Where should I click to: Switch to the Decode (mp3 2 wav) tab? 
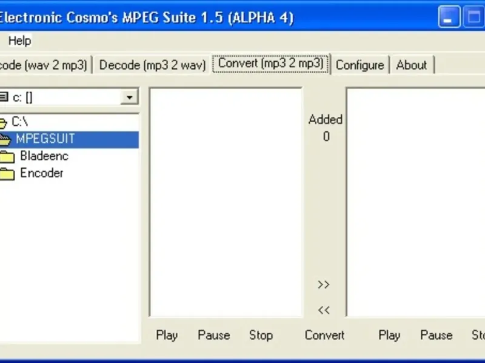click(153, 65)
